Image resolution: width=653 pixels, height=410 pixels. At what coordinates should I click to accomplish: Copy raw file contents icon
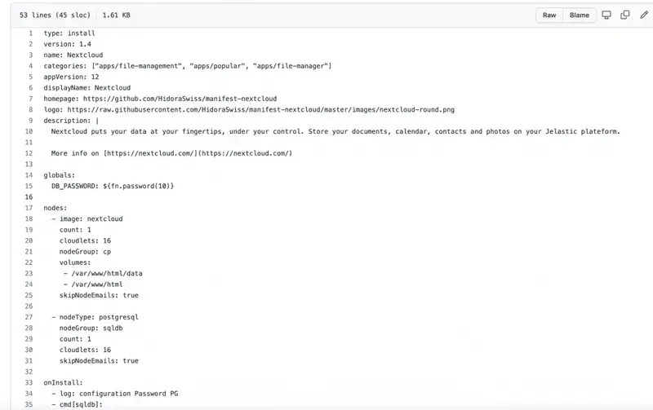click(625, 15)
